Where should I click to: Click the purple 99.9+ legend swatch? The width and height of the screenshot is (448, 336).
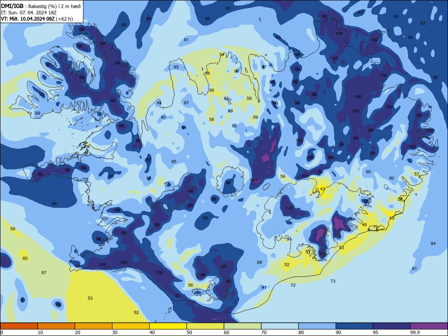(429, 326)
